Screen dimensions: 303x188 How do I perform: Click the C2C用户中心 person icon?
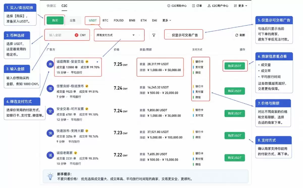click(209, 6)
